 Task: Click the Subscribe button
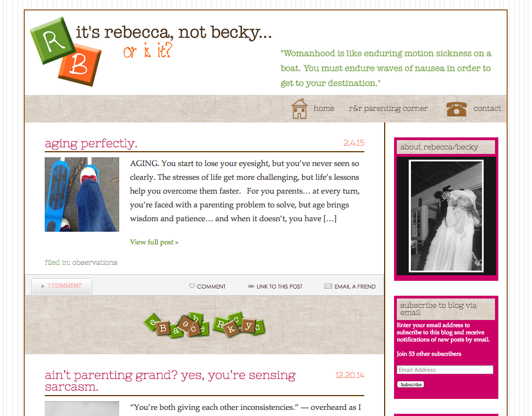tap(411, 385)
